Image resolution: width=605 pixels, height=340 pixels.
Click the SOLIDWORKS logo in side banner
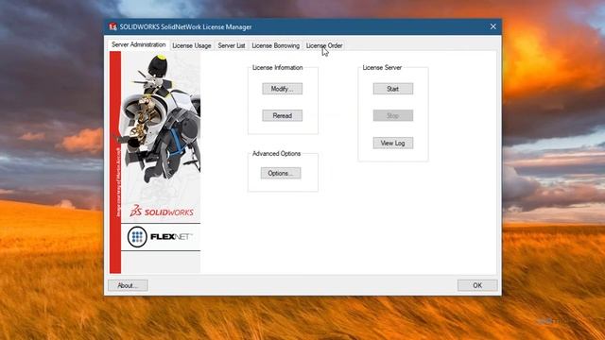click(x=162, y=212)
